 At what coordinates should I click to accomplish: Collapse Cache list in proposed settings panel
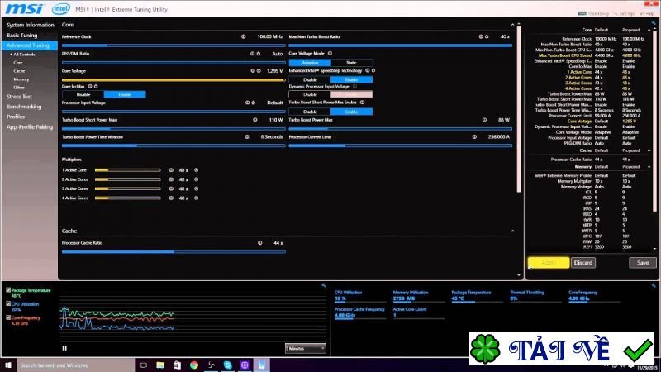click(649, 150)
